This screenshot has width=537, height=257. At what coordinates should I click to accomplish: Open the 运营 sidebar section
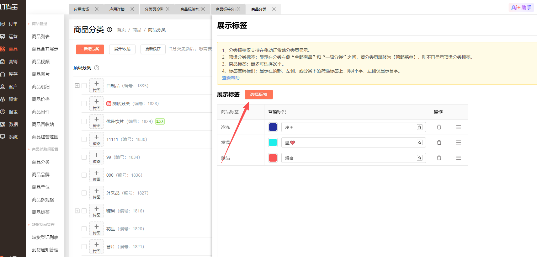click(9, 36)
